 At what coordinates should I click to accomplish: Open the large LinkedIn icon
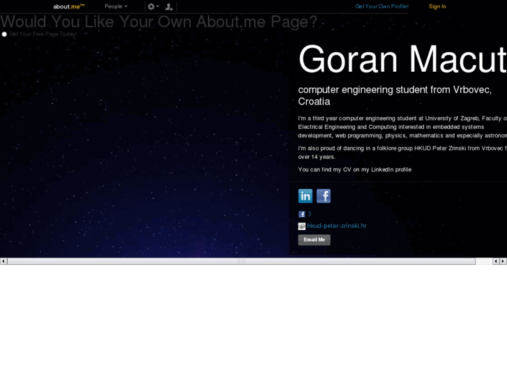tap(305, 196)
